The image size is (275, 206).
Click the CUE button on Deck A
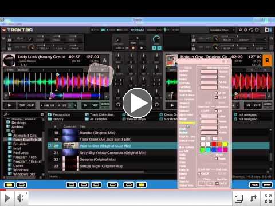22,105
